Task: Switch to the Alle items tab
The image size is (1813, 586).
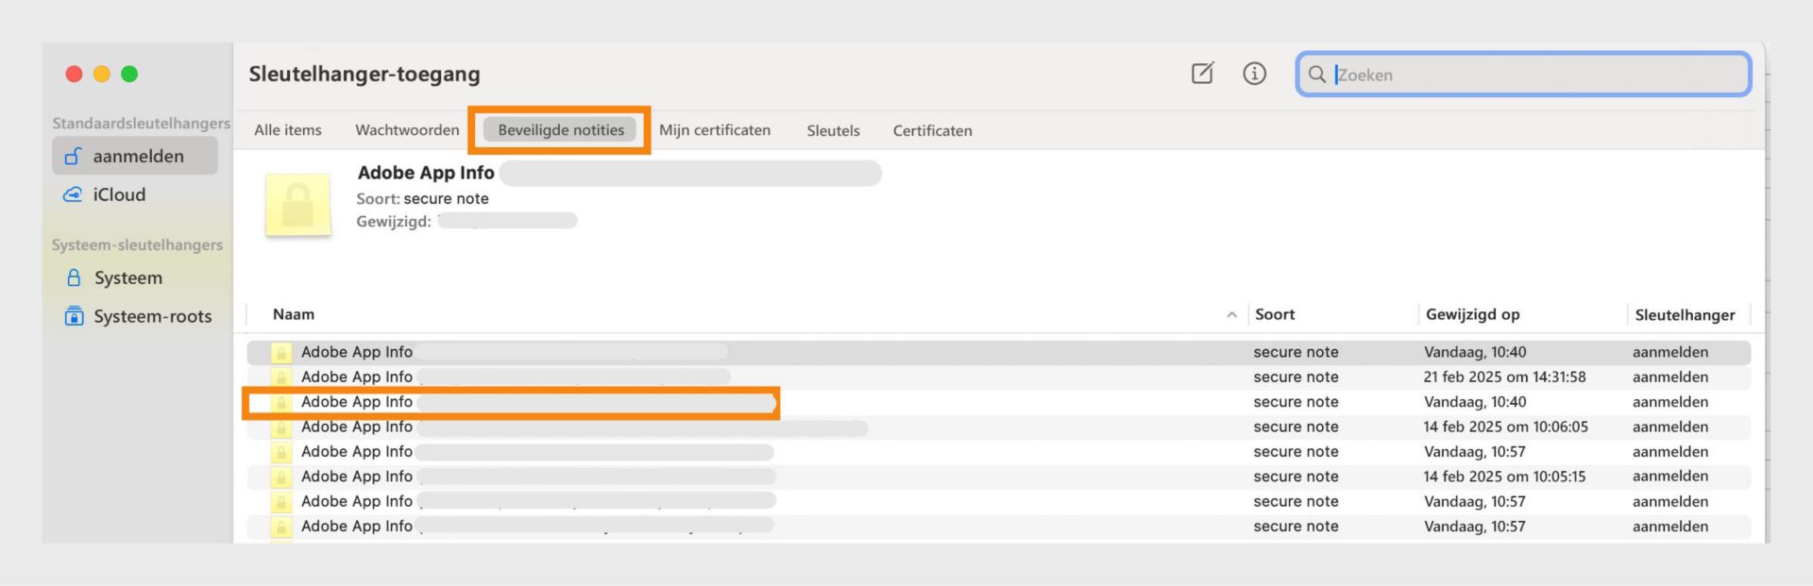Action: click(x=288, y=130)
